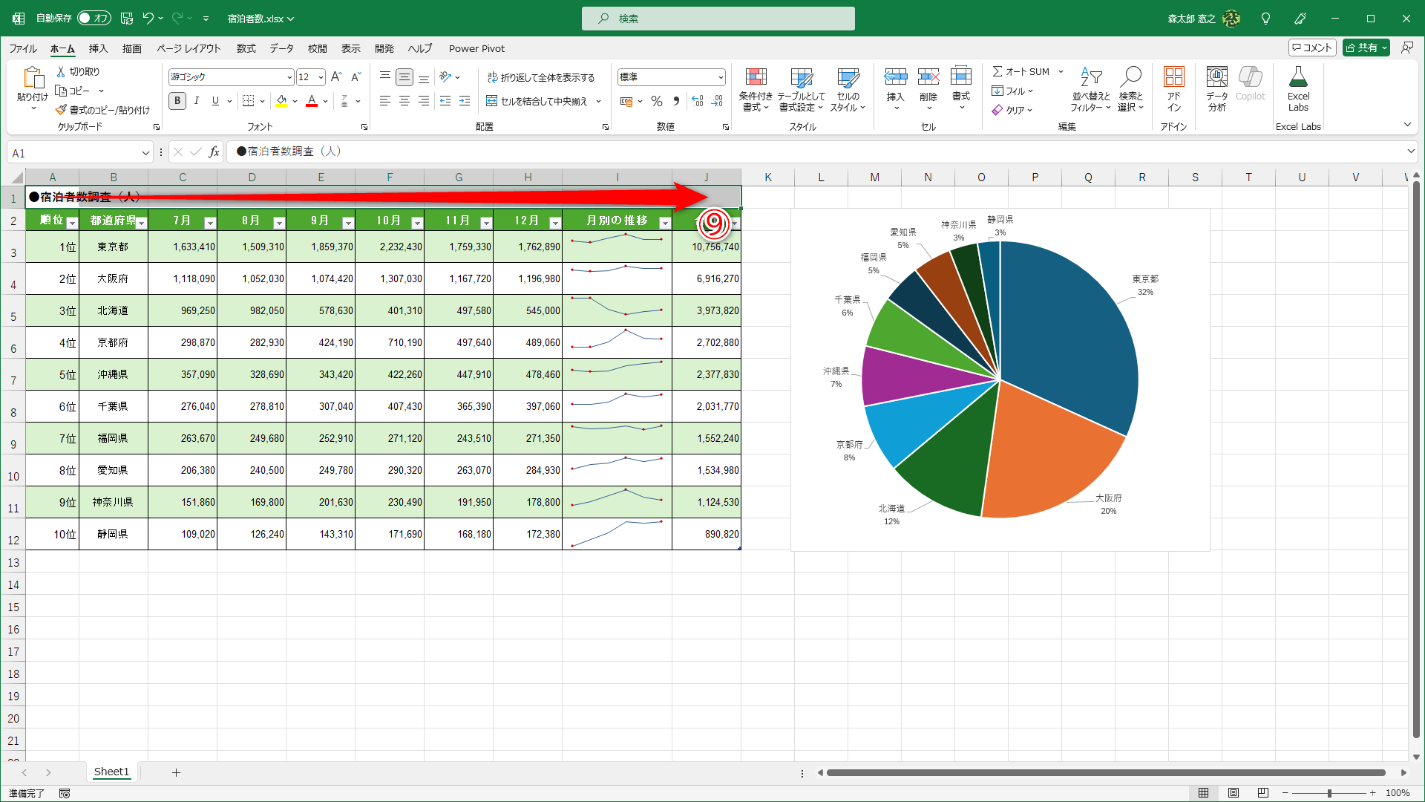
Task: Click the Percent Style icon
Action: point(657,101)
